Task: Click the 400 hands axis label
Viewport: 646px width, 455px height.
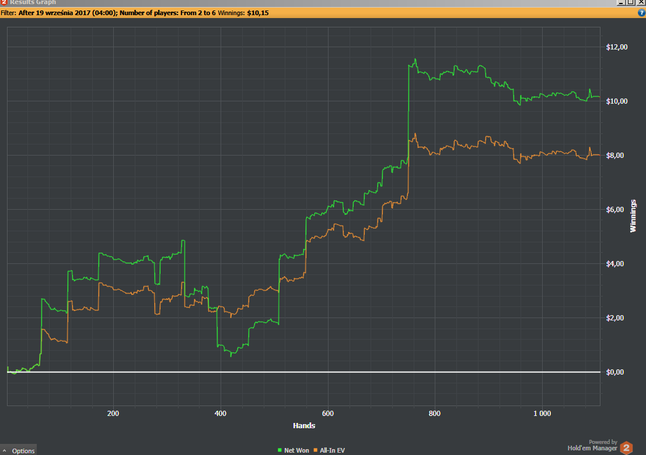Action: (x=221, y=414)
